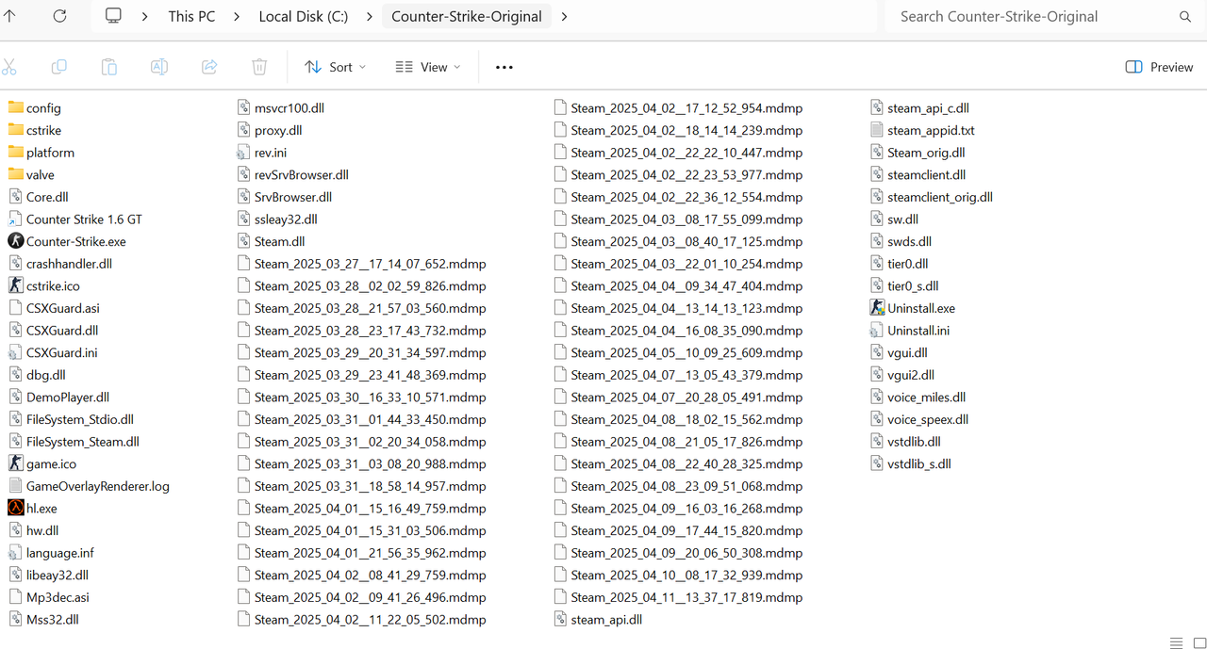Open the See more ellipsis menu
Image resolution: width=1207 pixels, height=649 pixels.
504,67
